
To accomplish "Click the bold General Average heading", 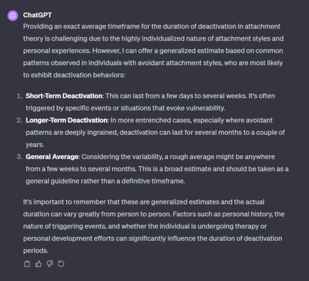I will coord(52,157).
